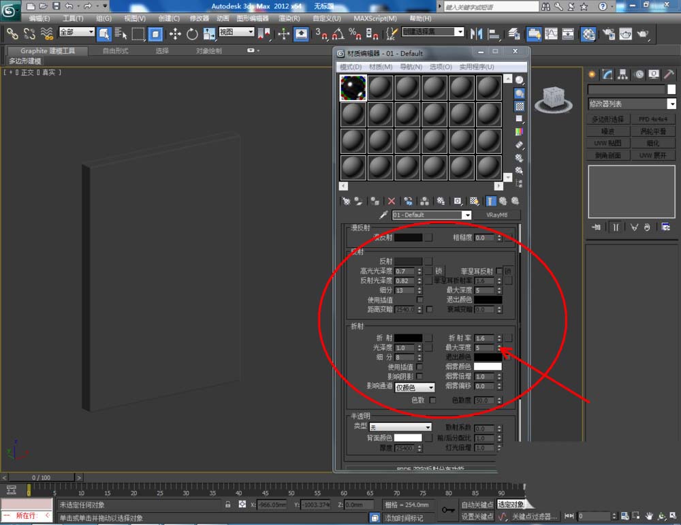Click Show Shaded Material in Viewport icon
The height and width of the screenshot is (525, 681).
click(x=474, y=201)
